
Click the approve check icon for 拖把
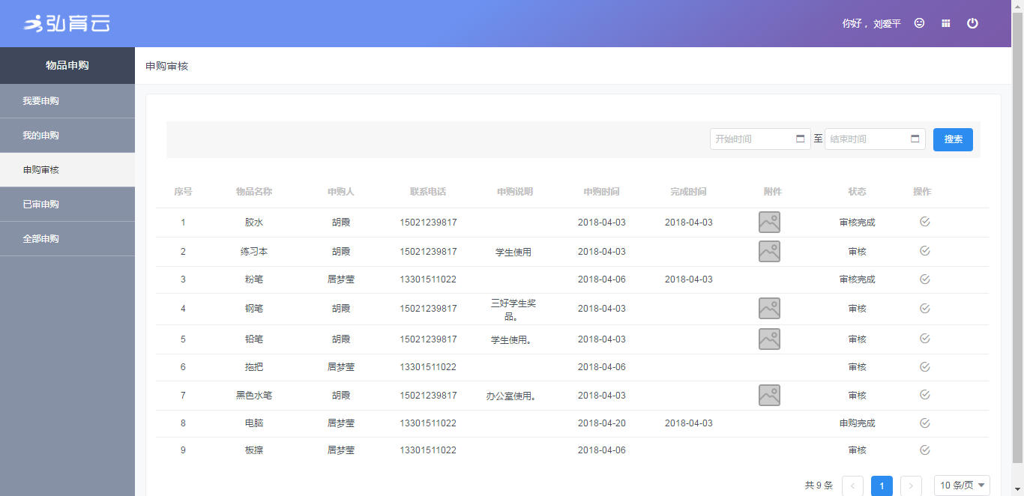point(924,367)
